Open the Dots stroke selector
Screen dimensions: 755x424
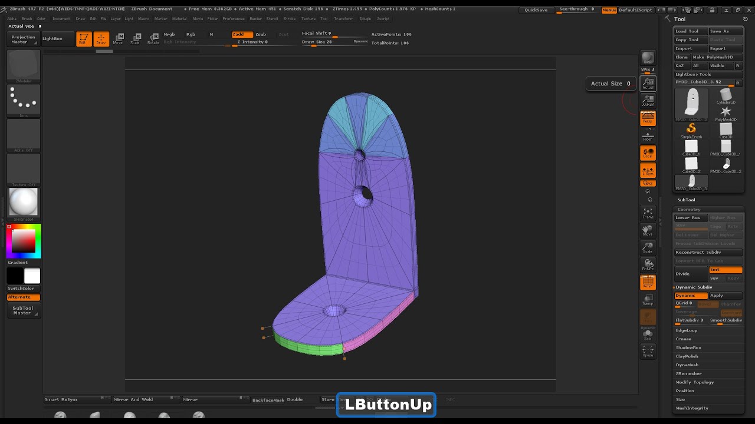click(24, 101)
